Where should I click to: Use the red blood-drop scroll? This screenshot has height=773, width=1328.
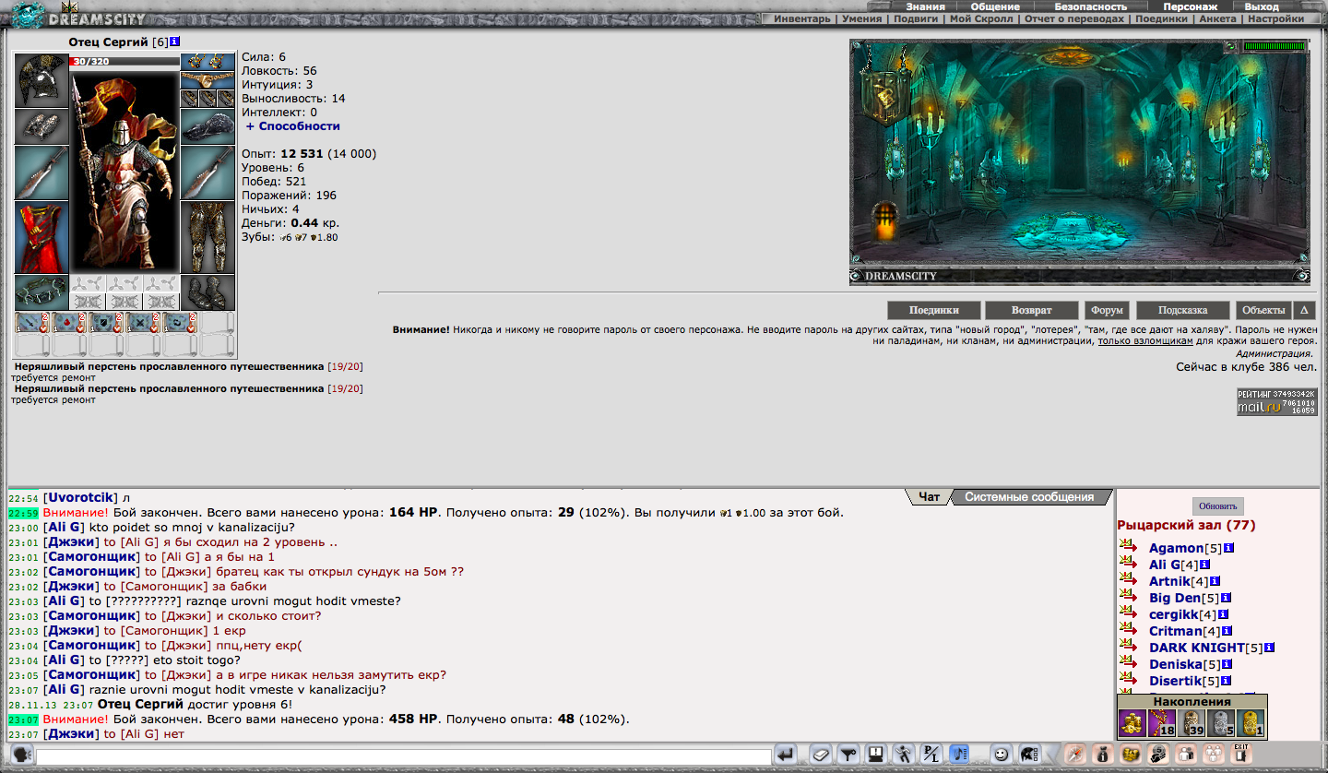click(69, 323)
